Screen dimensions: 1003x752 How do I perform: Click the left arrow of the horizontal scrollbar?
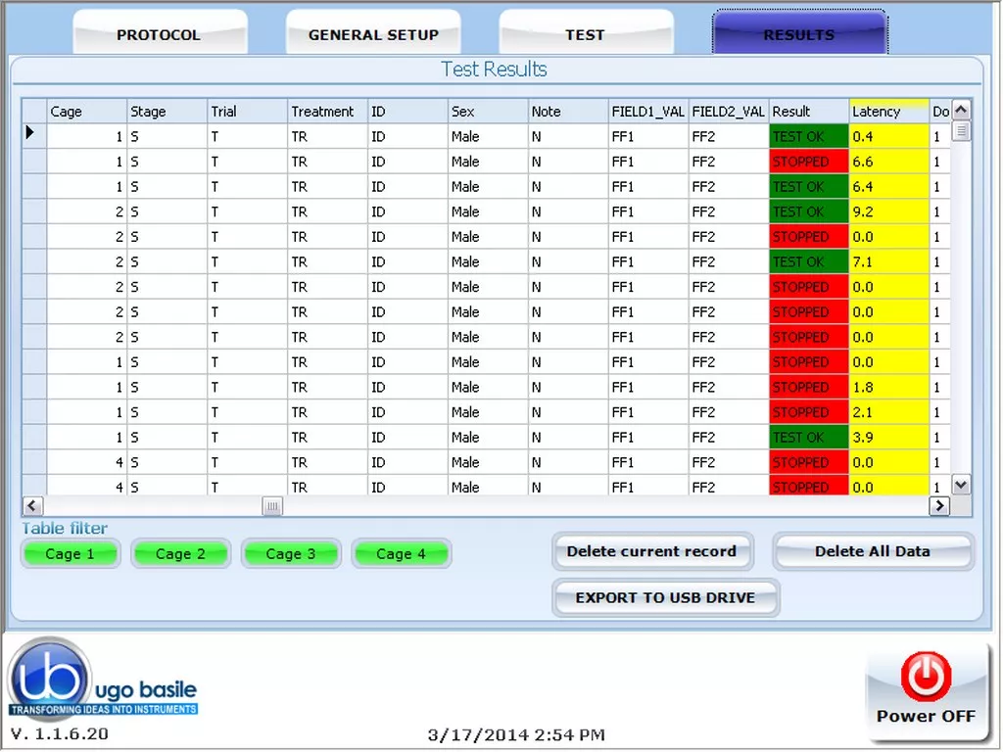[x=32, y=505]
